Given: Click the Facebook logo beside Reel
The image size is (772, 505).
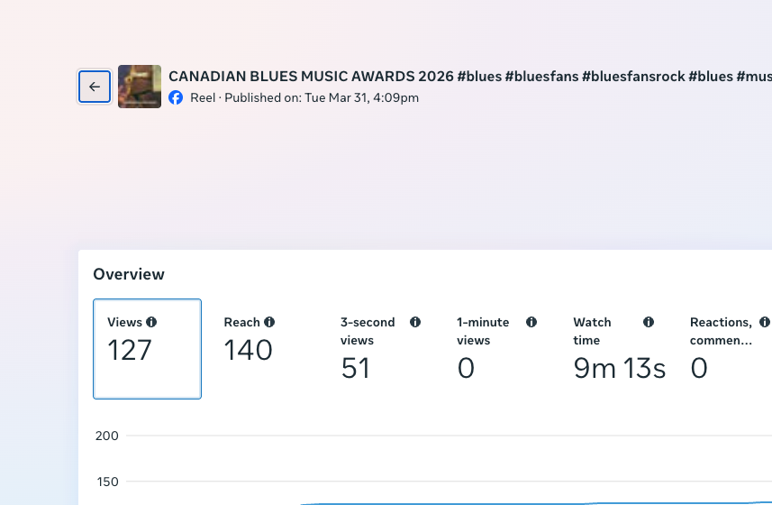Looking at the screenshot, I should [x=176, y=97].
